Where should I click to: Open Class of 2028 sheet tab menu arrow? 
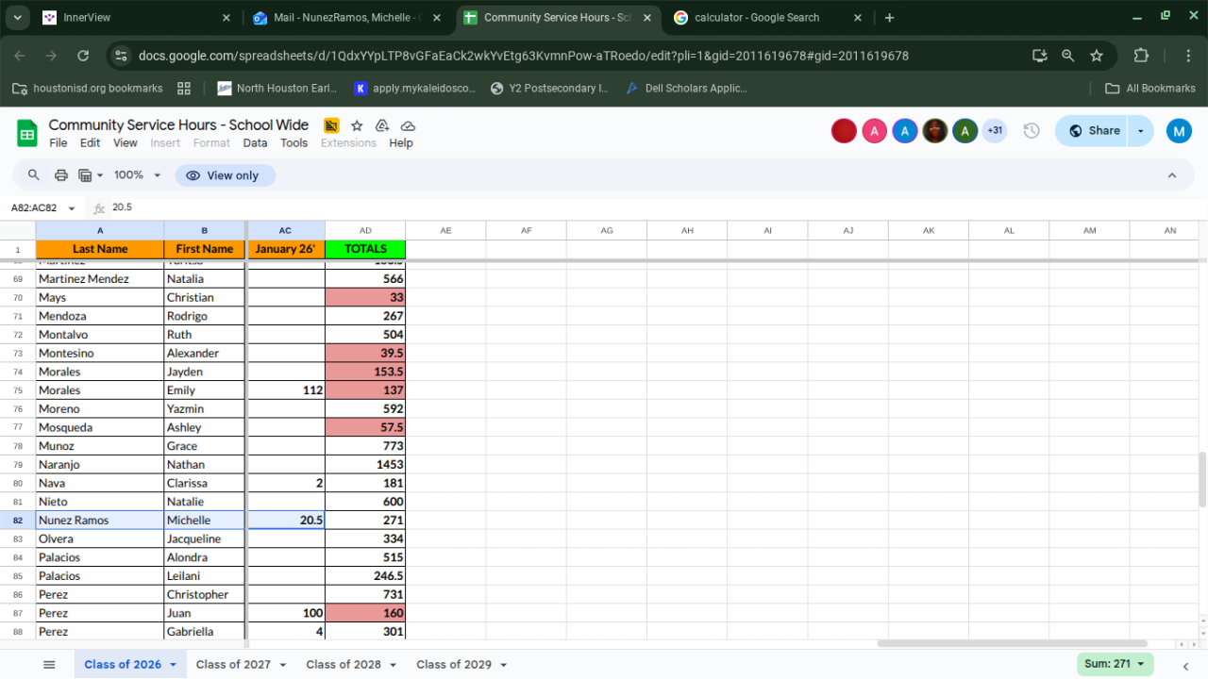pyautogui.click(x=393, y=665)
